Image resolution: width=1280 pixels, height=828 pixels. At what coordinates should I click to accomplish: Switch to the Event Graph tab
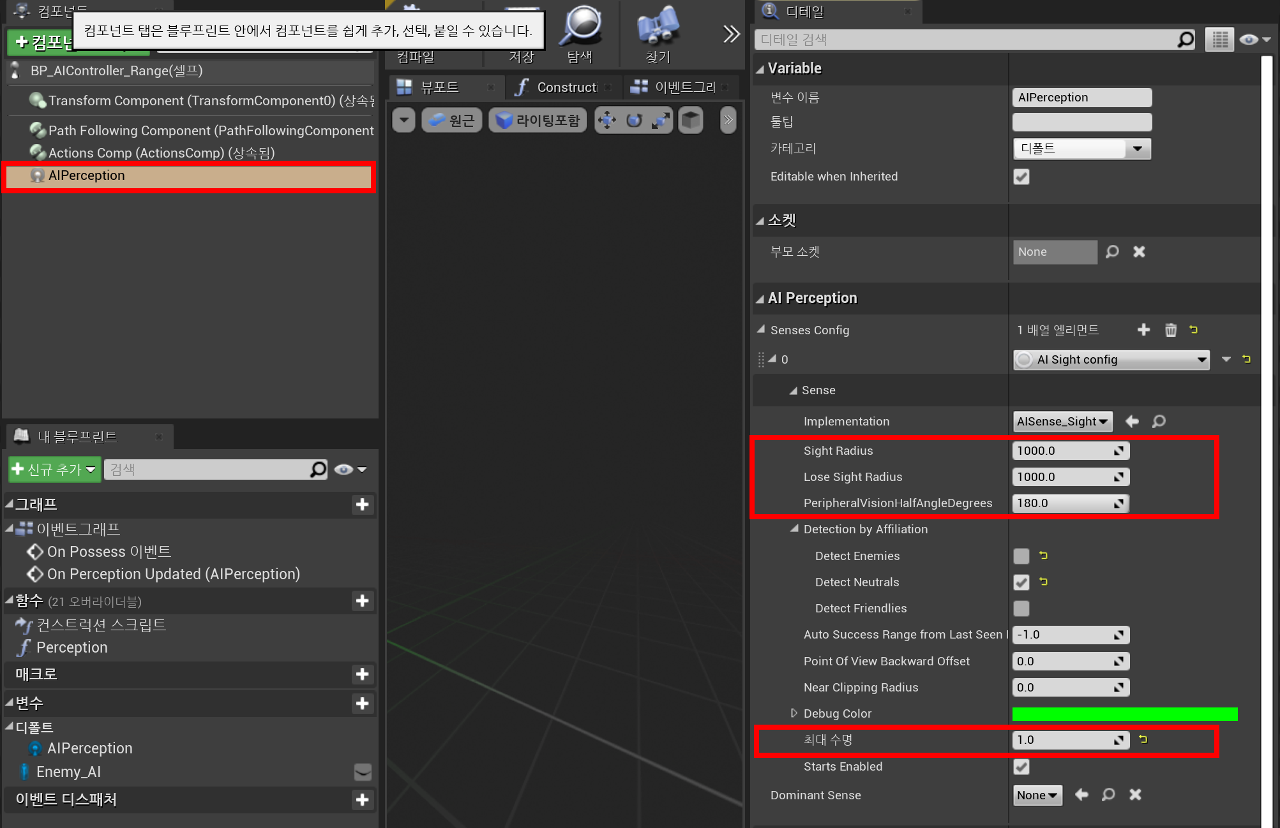point(678,87)
